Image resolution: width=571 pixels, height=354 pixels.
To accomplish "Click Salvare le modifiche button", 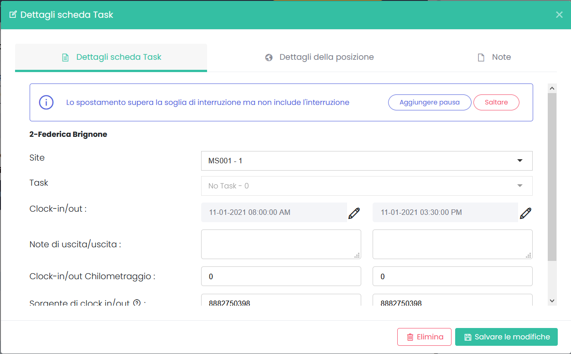I will [506, 337].
